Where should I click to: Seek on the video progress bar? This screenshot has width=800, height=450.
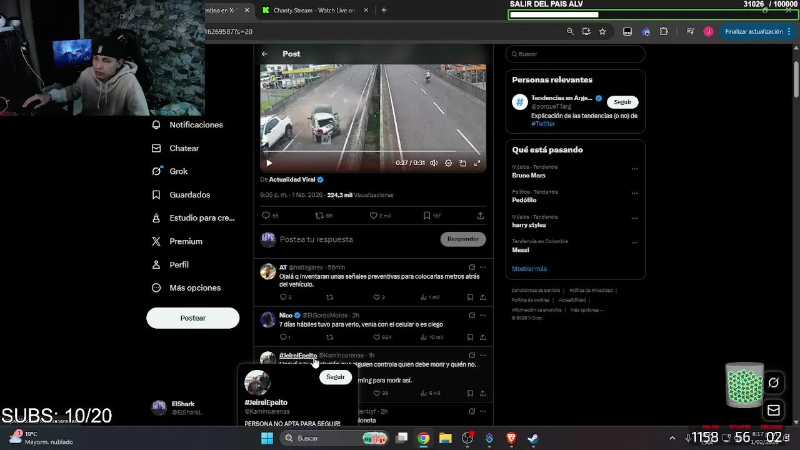pyautogui.click(x=373, y=152)
